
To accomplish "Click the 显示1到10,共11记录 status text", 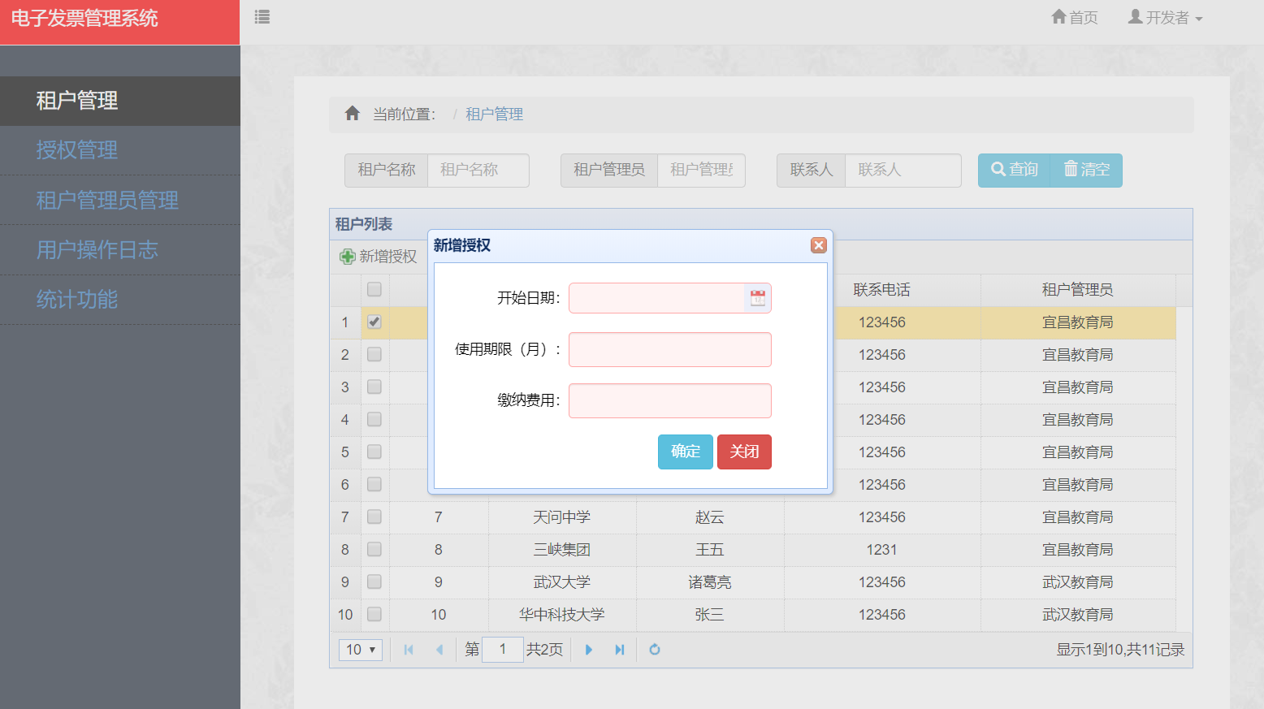I will 1120,650.
